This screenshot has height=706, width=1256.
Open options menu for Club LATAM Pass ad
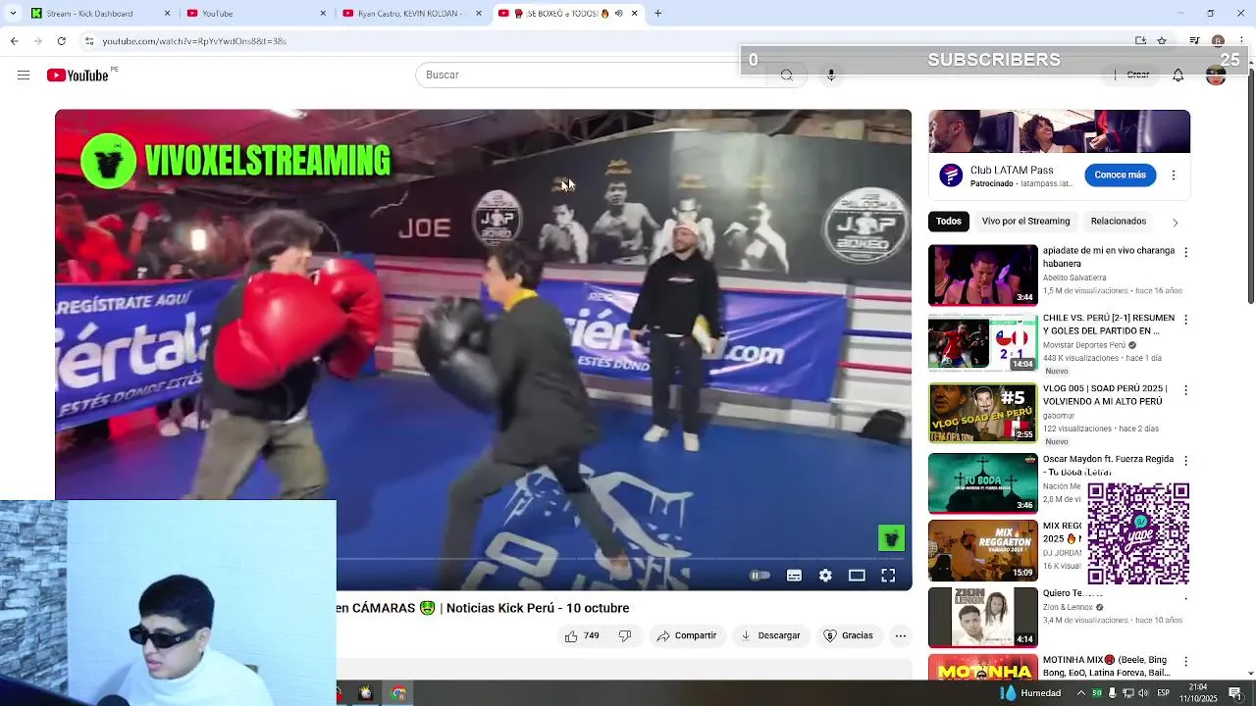coord(1174,176)
